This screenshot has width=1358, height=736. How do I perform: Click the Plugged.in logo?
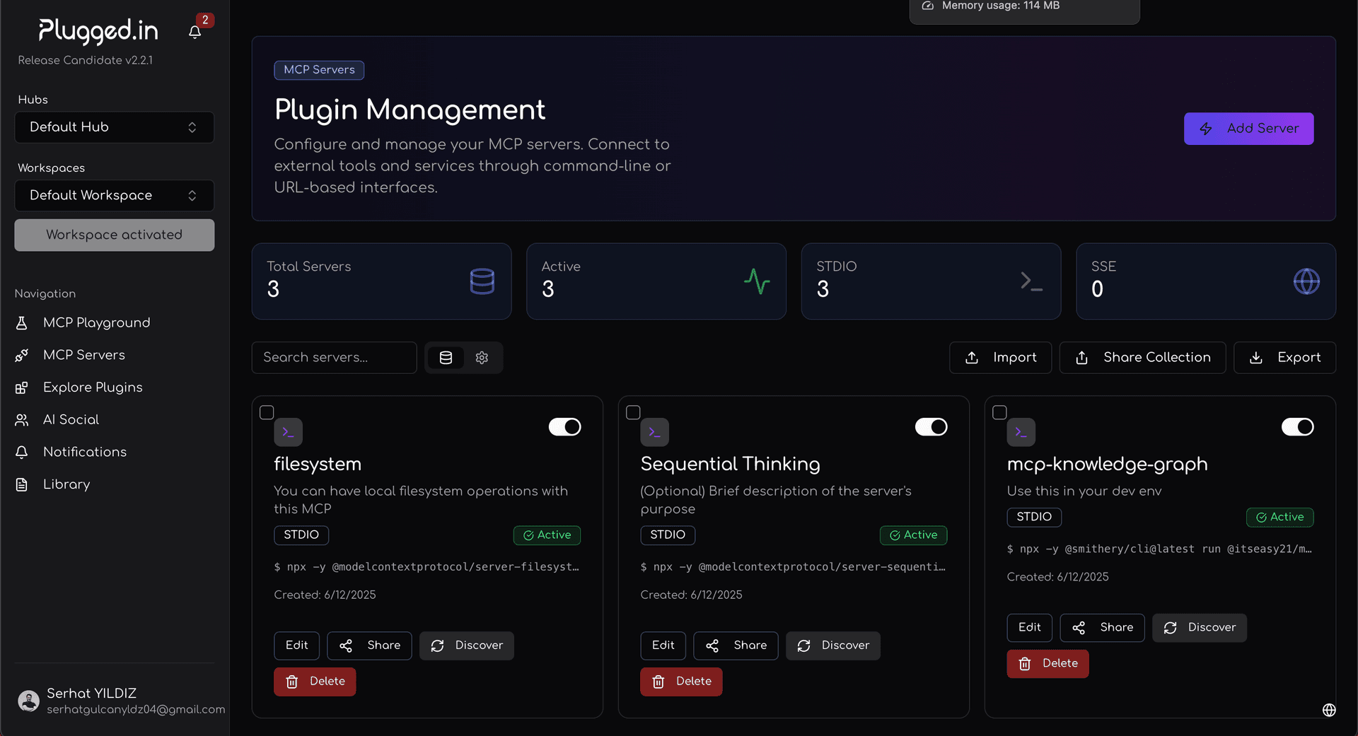(x=98, y=30)
